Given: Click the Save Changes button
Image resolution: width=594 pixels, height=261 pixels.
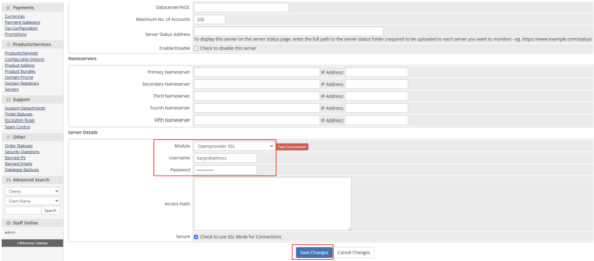Looking at the screenshot, I should tap(314, 253).
